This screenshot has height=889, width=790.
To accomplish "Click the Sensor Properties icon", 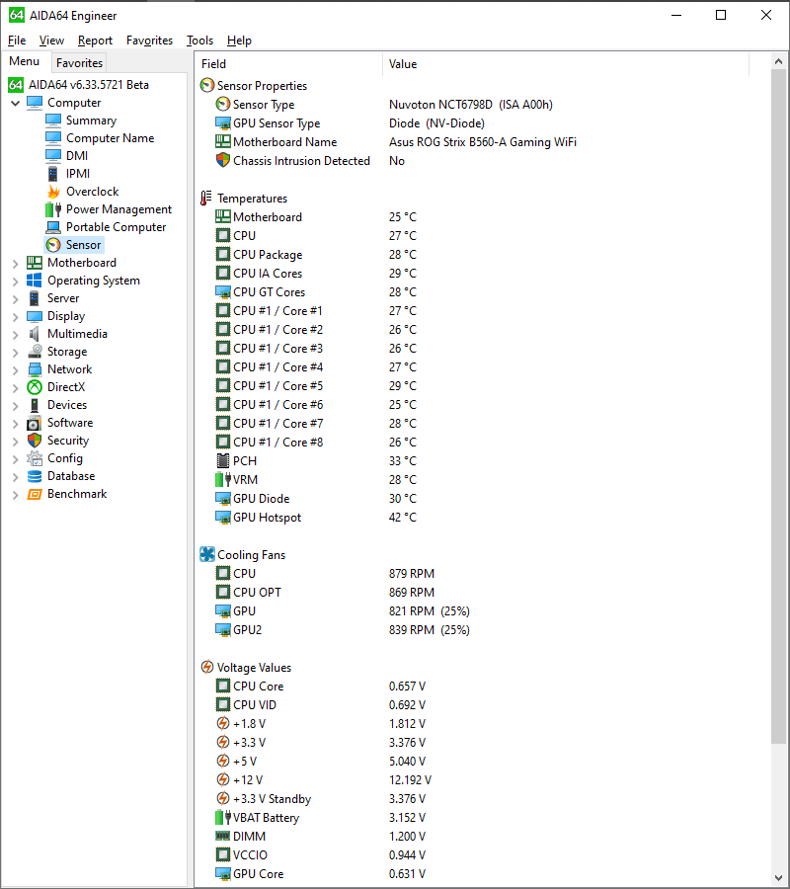I will pyautogui.click(x=205, y=85).
